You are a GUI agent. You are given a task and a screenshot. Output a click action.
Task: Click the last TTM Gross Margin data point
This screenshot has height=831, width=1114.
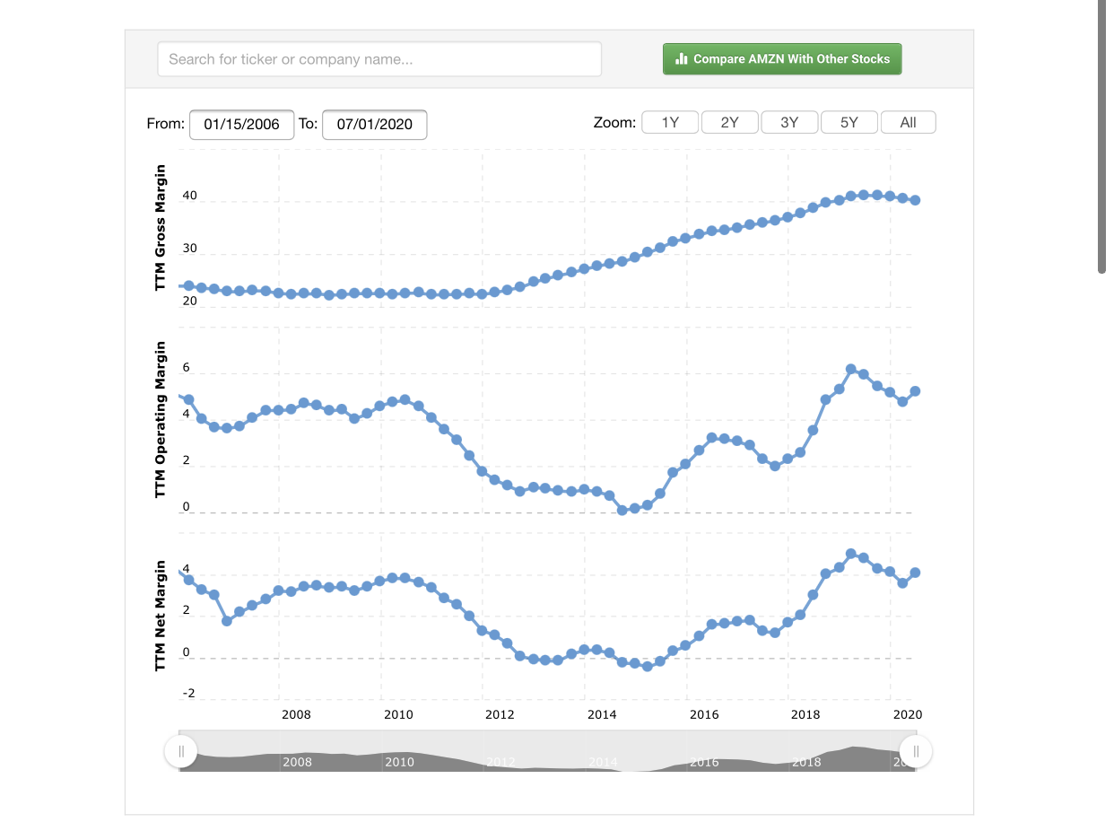(x=915, y=200)
